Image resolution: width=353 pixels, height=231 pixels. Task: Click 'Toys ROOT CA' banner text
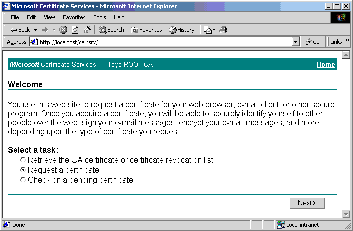[130, 64]
